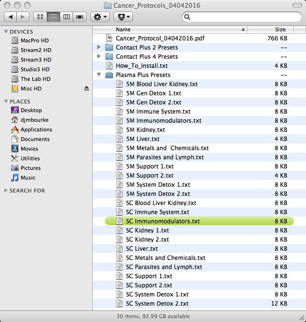This screenshot has width=306, height=322.
Task: Open the Utilities sidebar icon
Action: (15, 158)
